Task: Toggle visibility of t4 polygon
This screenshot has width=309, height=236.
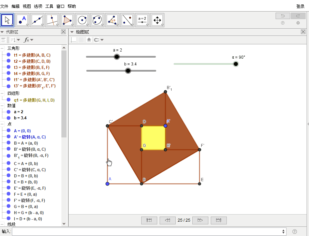Action: (9, 73)
